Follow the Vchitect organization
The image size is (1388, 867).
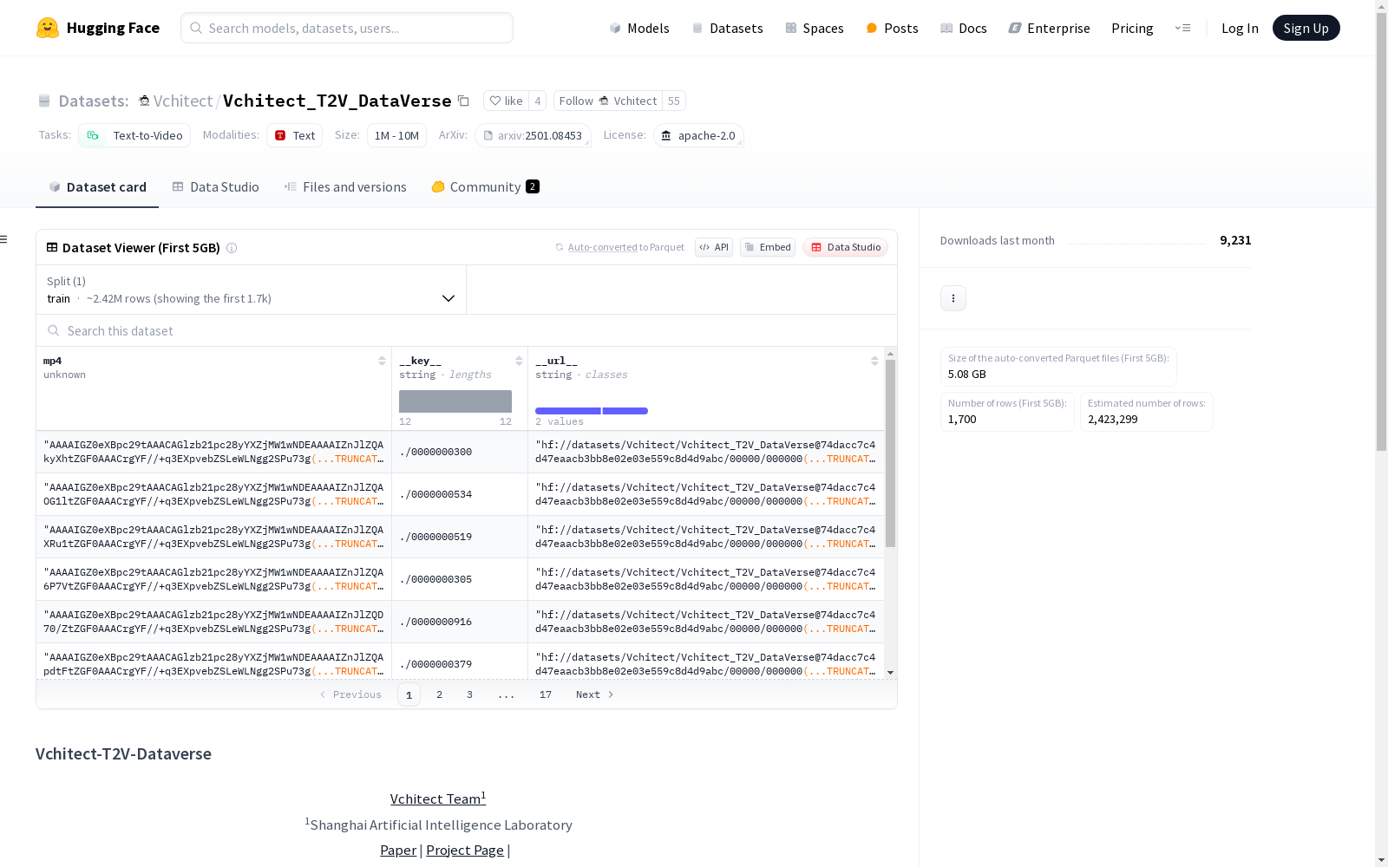607,101
